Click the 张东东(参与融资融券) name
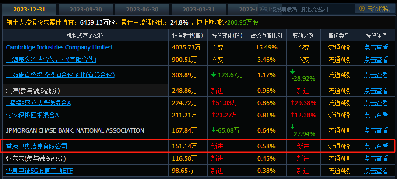Image resolution: width=397 pixels, height=179 pixels. pos(36,159)
